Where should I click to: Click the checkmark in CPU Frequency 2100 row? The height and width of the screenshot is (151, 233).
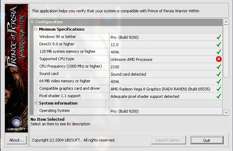[219, 67]
